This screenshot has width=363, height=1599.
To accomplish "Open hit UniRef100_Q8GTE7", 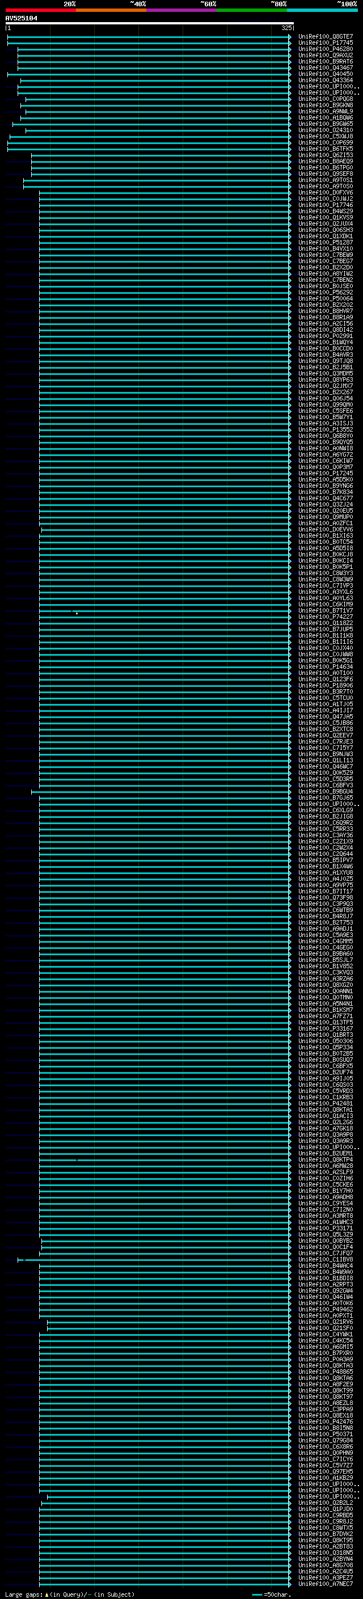I will click(326, 37).
